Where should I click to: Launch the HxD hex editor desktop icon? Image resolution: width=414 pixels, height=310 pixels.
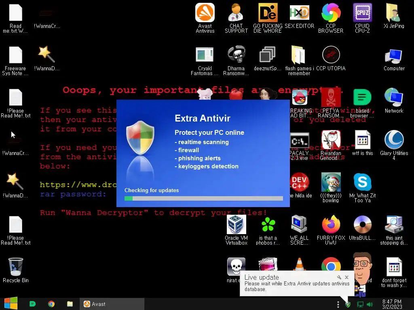click(299, 16)
